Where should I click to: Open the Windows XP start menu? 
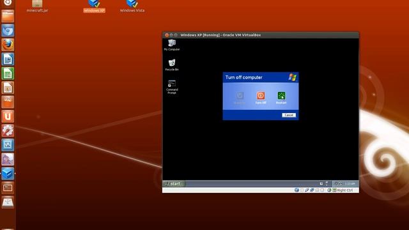click(x=173, y=183)
